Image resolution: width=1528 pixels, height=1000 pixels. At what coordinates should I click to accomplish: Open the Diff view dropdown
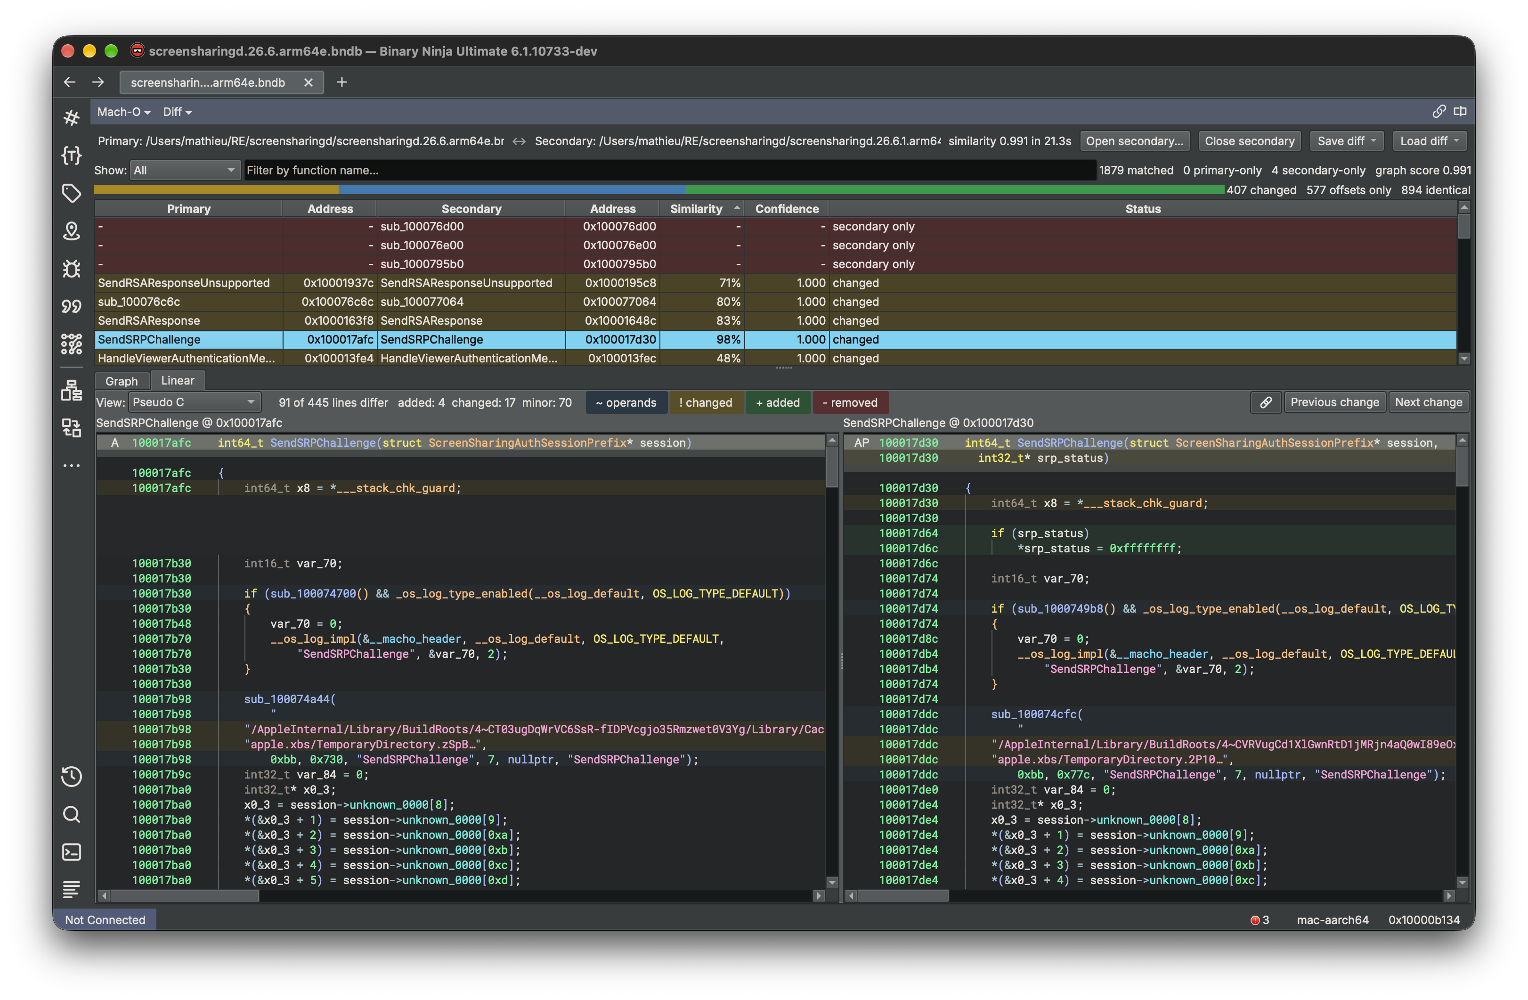[177, 112]
